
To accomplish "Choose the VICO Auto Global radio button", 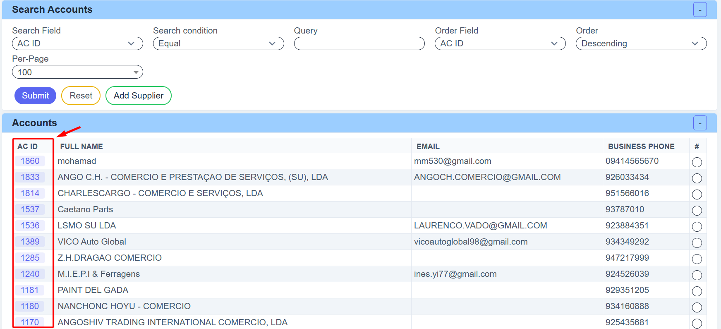I will click(x=697, y=243).
